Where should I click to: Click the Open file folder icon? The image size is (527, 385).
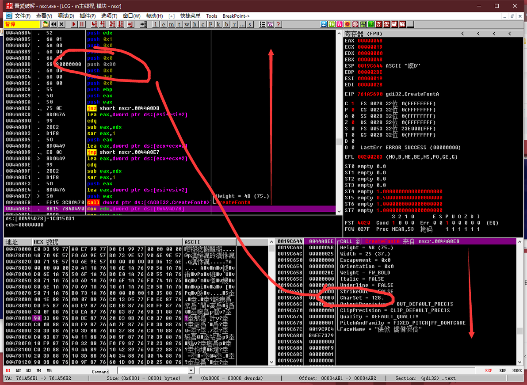[x=46, y=24]
